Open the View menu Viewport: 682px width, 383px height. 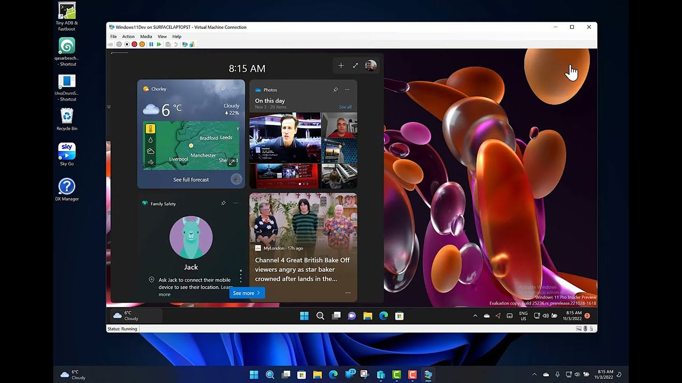click(x=162, y=37)
